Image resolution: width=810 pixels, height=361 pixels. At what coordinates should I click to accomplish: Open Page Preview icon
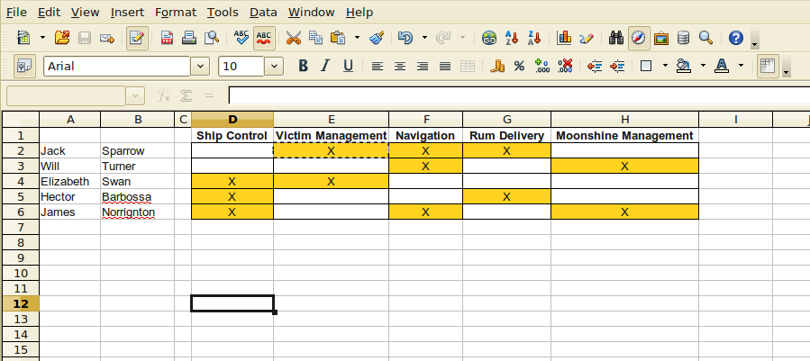click(211, 38)
